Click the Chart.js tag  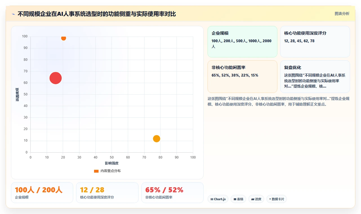[218, 199]
